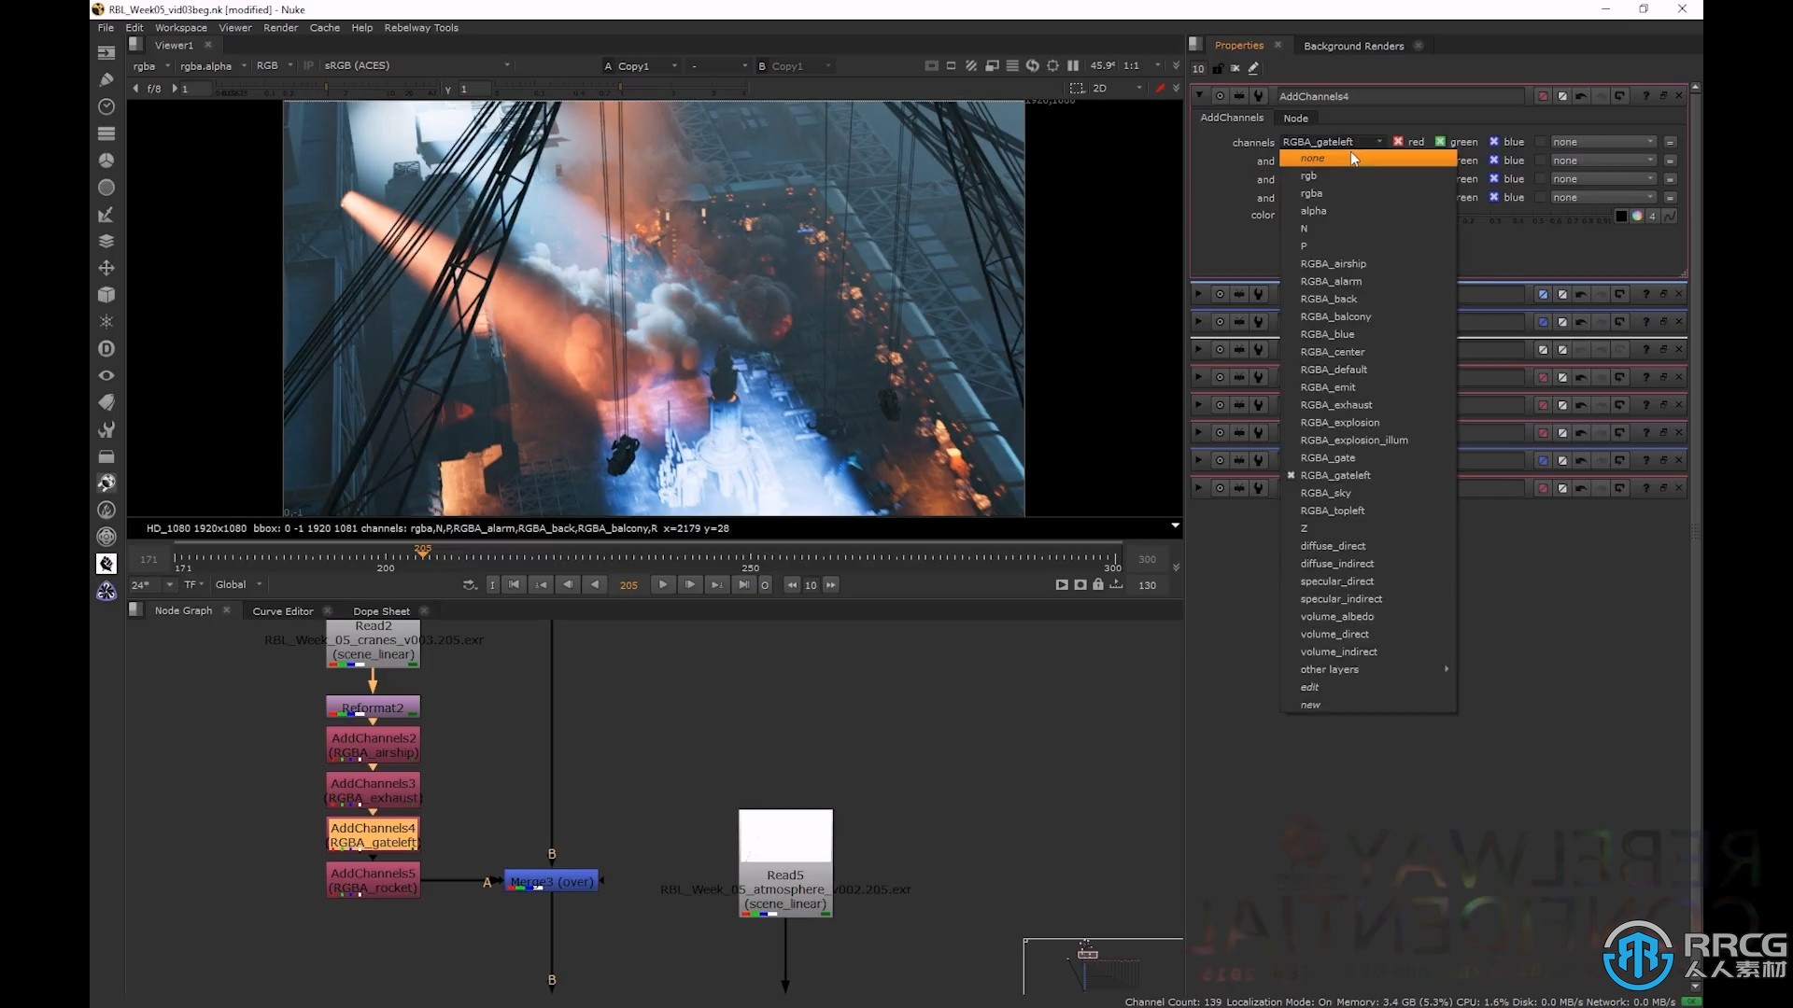
Task: Select RGBA_explosion_illum in the dropdown list
Action: tap(1354, 441)
